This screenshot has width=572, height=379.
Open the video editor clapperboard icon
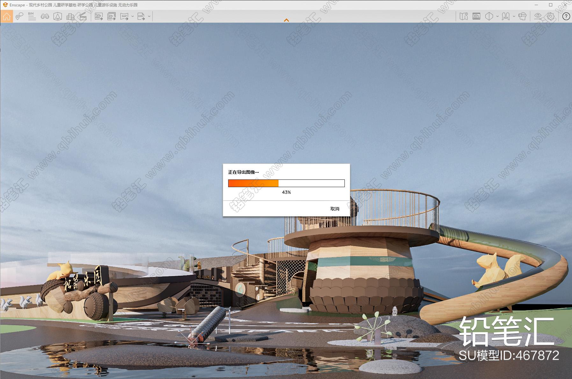pos(83,16)
